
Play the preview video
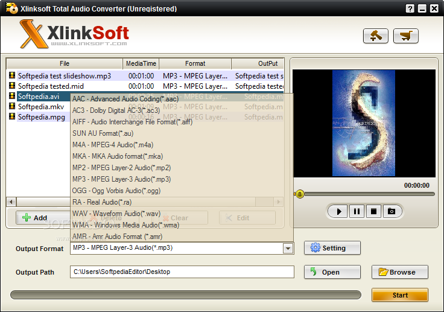pos(338,211)
